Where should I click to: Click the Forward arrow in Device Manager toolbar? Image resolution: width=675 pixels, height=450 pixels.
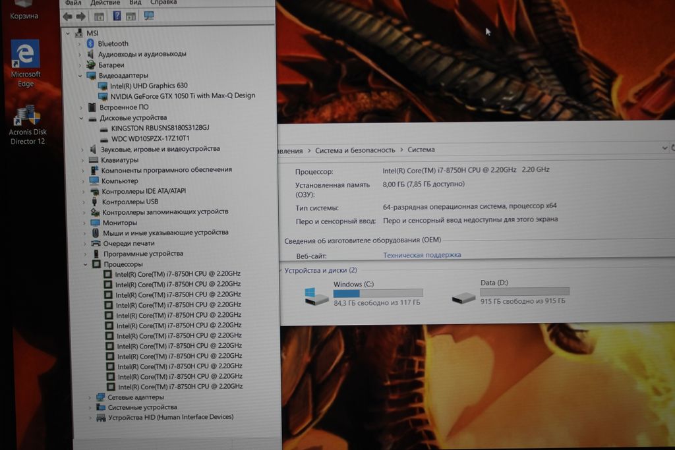click(80, 16)
